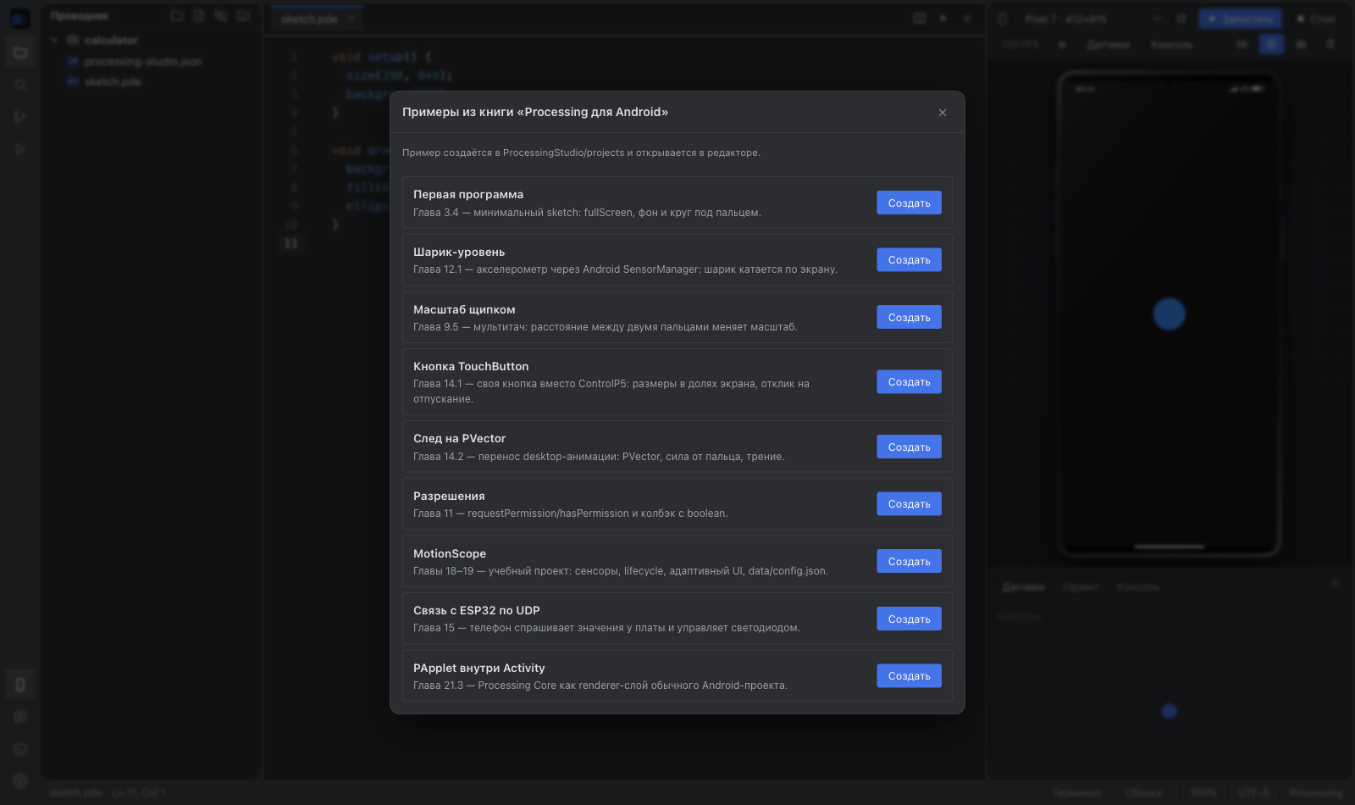
Task: Click the New File icon in the Explorer header
Action: tap(199, 15)
